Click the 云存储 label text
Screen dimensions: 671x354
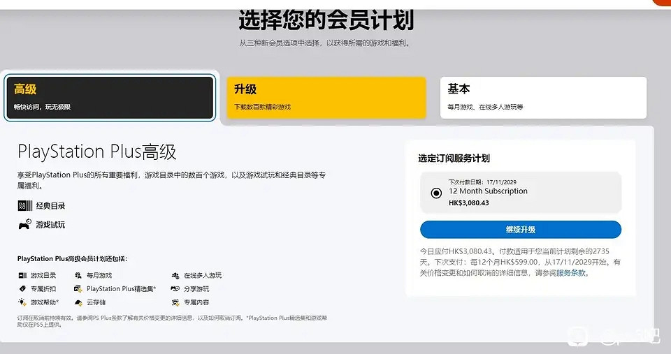[x=96, y=302]
